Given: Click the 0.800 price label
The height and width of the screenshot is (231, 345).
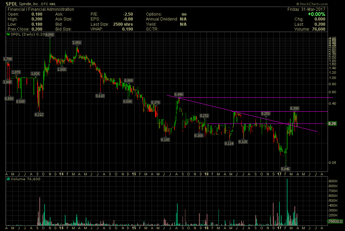Looking at the screenshot, I should 129,81.
